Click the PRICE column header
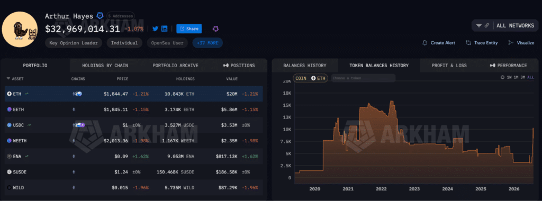Screen dimensions: 542x201 pyautogui.click(x=123, y=79)
